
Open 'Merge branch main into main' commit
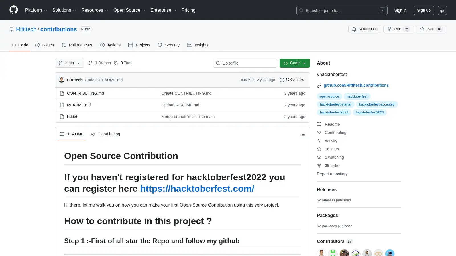188,117
